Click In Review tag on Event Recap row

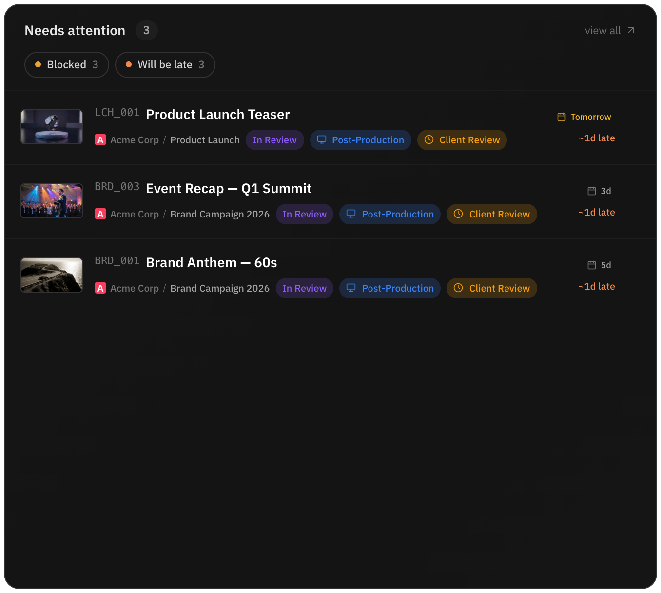305,214
